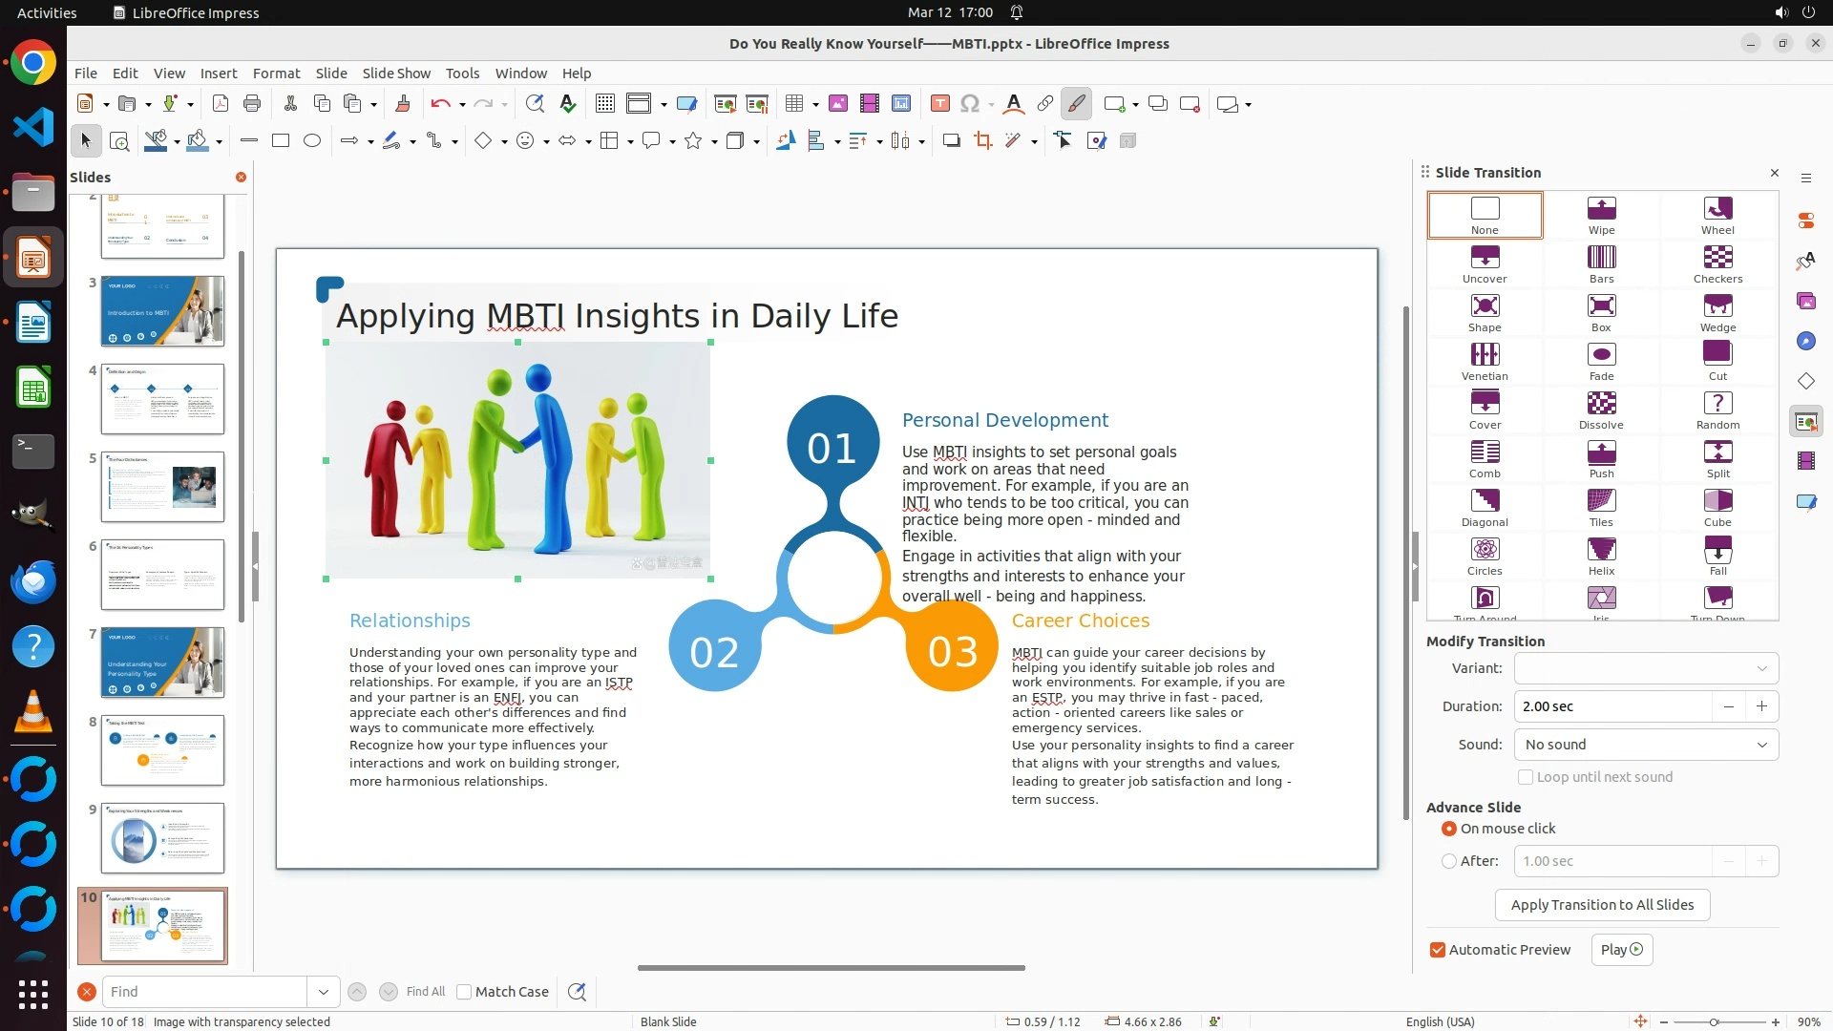Click the Crop Image tool icon

click(x=982, y=141)
